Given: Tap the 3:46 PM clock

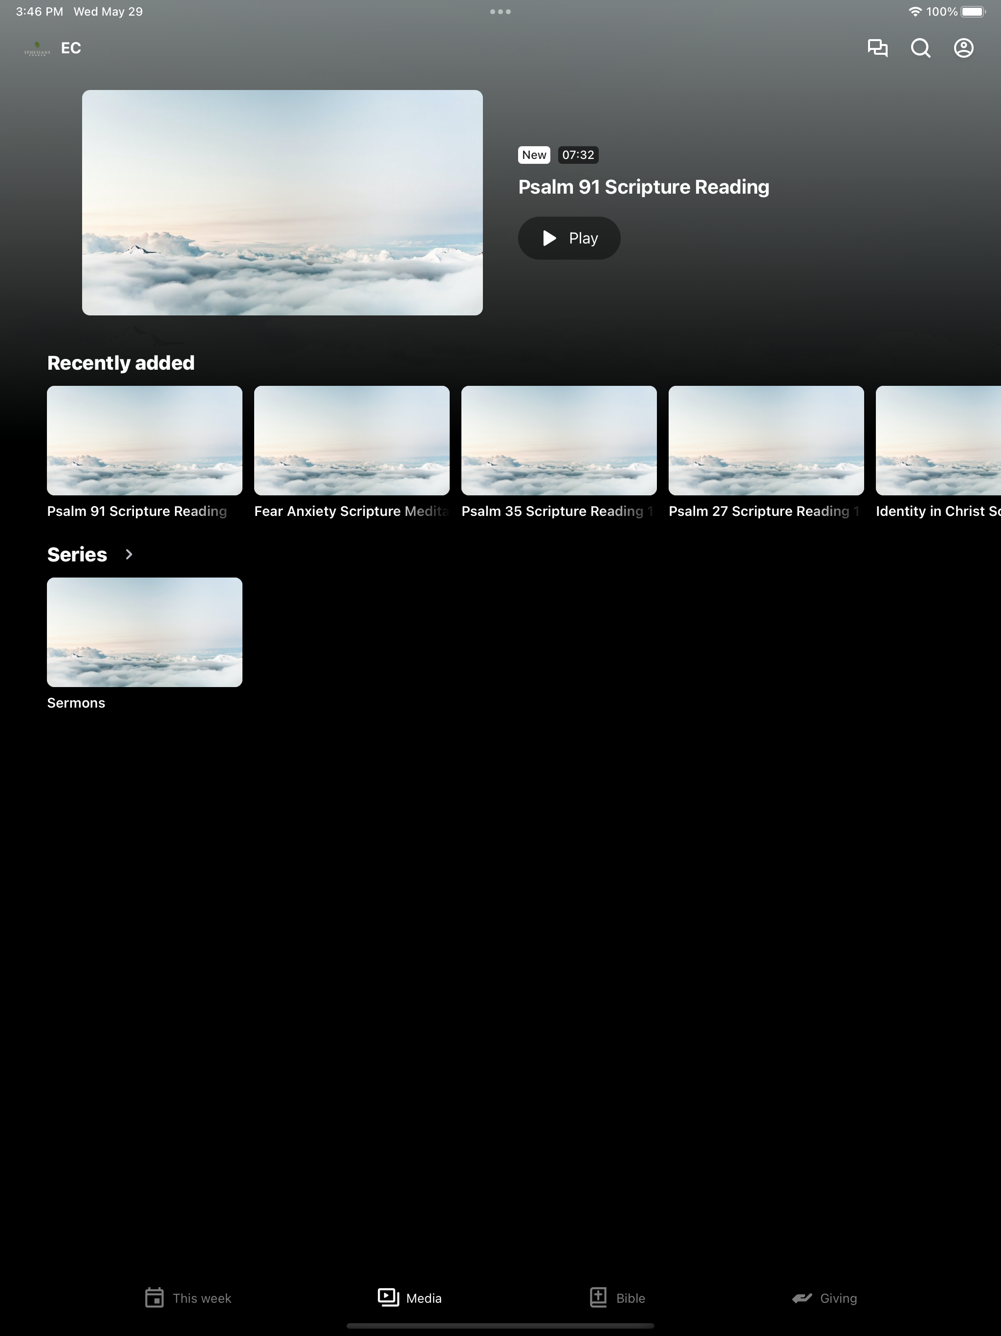Looking at the screenshot, I should (x=39, y=11).
